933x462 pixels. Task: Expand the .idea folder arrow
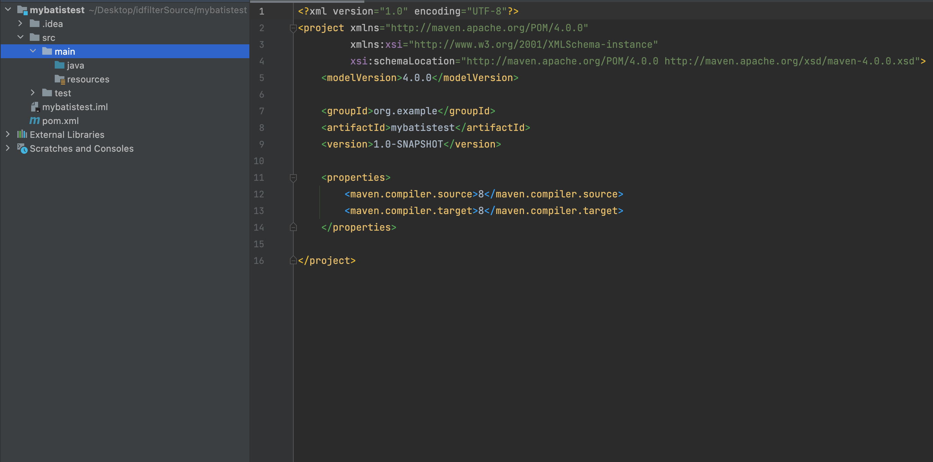coord(21,24)
